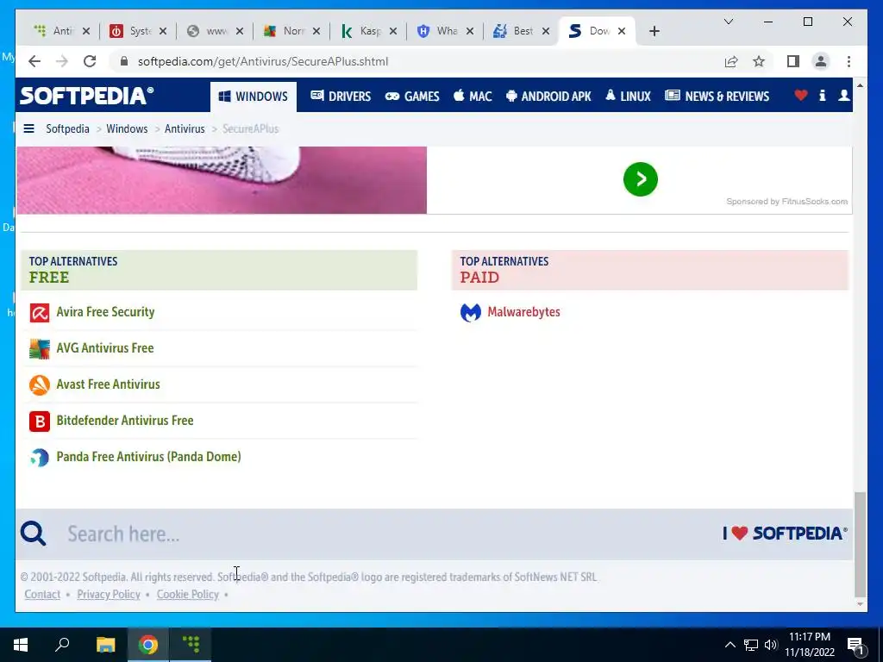
Task: Share this page via address bar icon
Action: [x=731, y=61]
